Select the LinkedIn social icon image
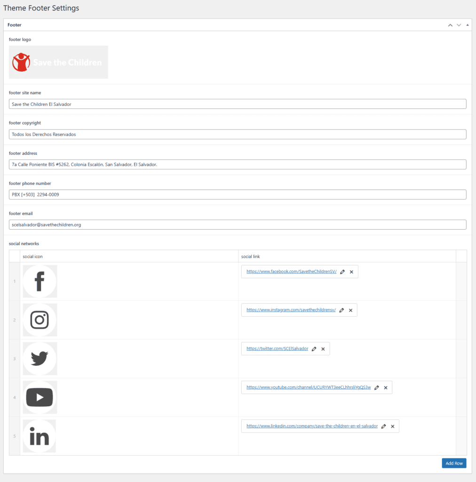This screenshot has width=476, height=482. click(x=40, y=436)
